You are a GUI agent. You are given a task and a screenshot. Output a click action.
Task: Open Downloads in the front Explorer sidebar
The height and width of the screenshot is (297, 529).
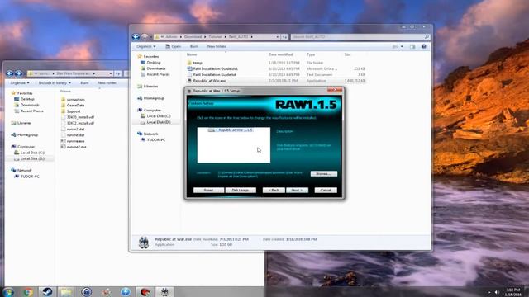coord(156,68)
